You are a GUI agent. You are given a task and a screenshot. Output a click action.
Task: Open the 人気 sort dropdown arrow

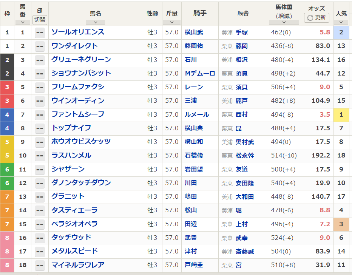(341, 22)
